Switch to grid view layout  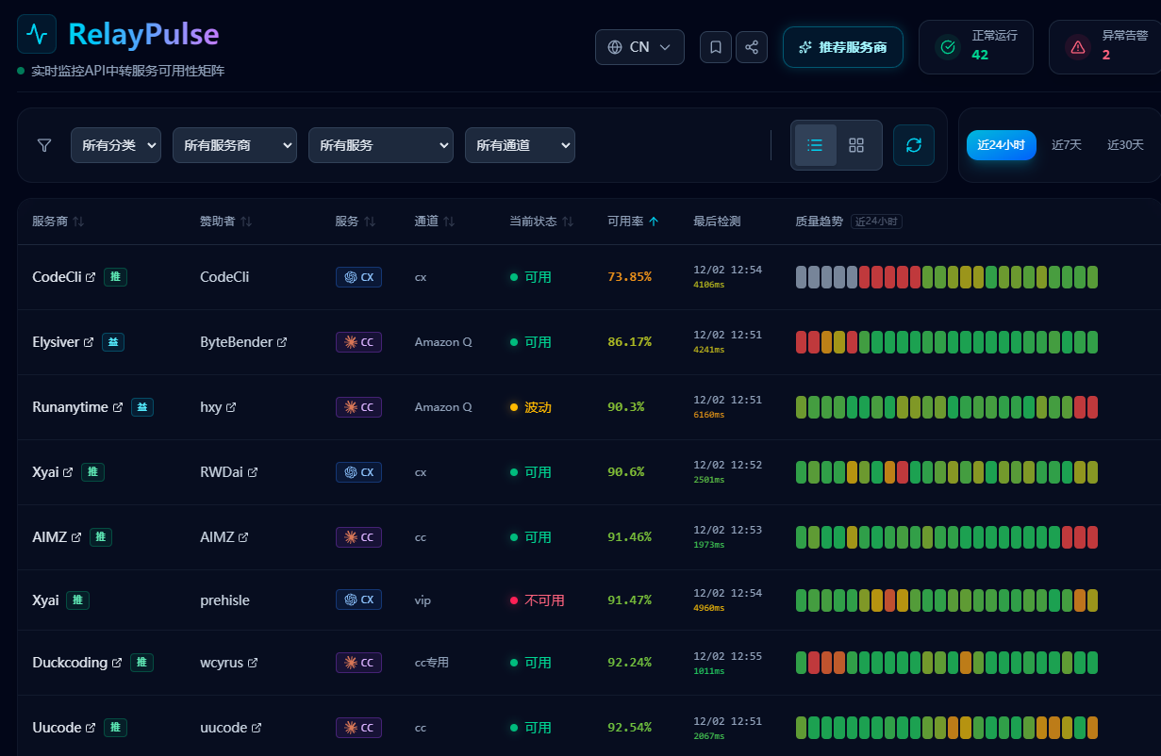(856, 145)
